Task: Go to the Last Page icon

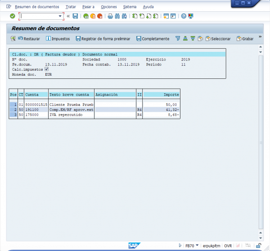Action: click(x=156, y=16)
